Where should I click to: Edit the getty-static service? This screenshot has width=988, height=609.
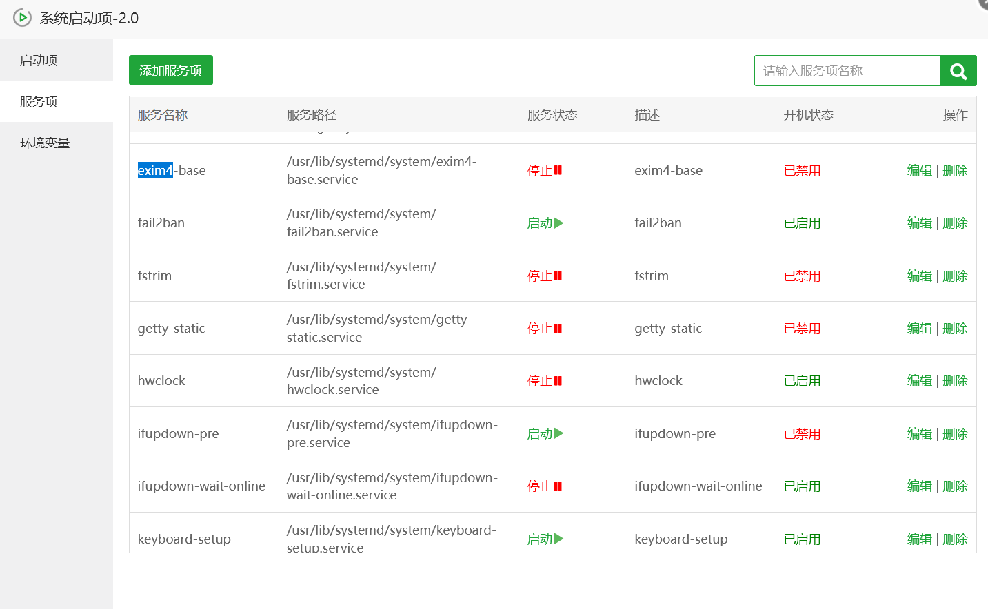coord(919,329)
